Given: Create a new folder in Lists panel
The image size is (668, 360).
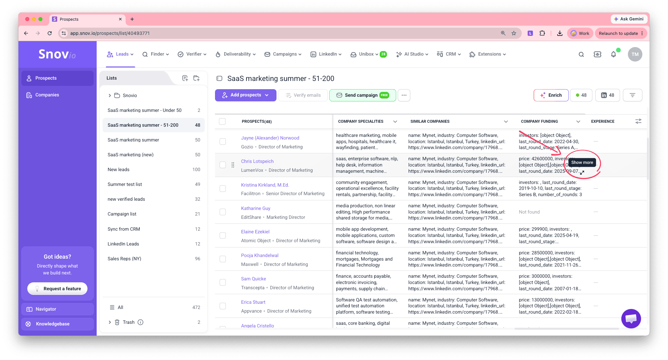Looking at the screenshot, I should click(x=197, y=78).
